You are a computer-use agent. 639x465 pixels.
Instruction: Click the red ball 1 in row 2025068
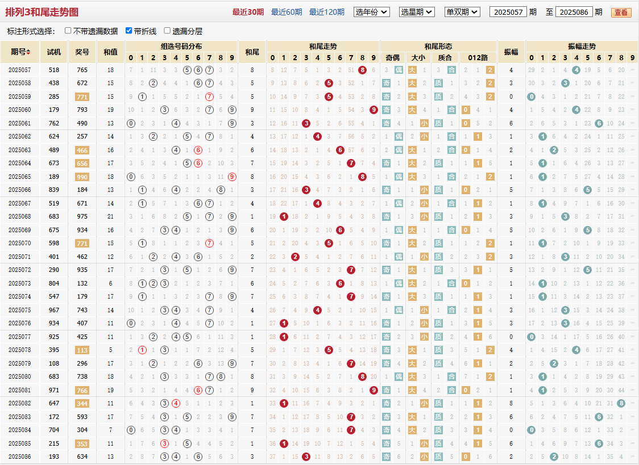tap(284, 217)
